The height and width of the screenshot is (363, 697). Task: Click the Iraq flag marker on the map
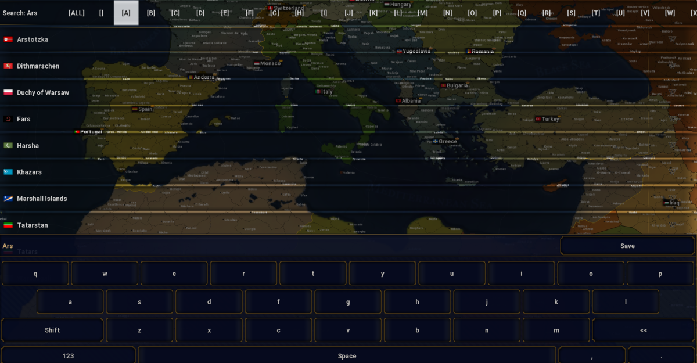coord(666,203)
